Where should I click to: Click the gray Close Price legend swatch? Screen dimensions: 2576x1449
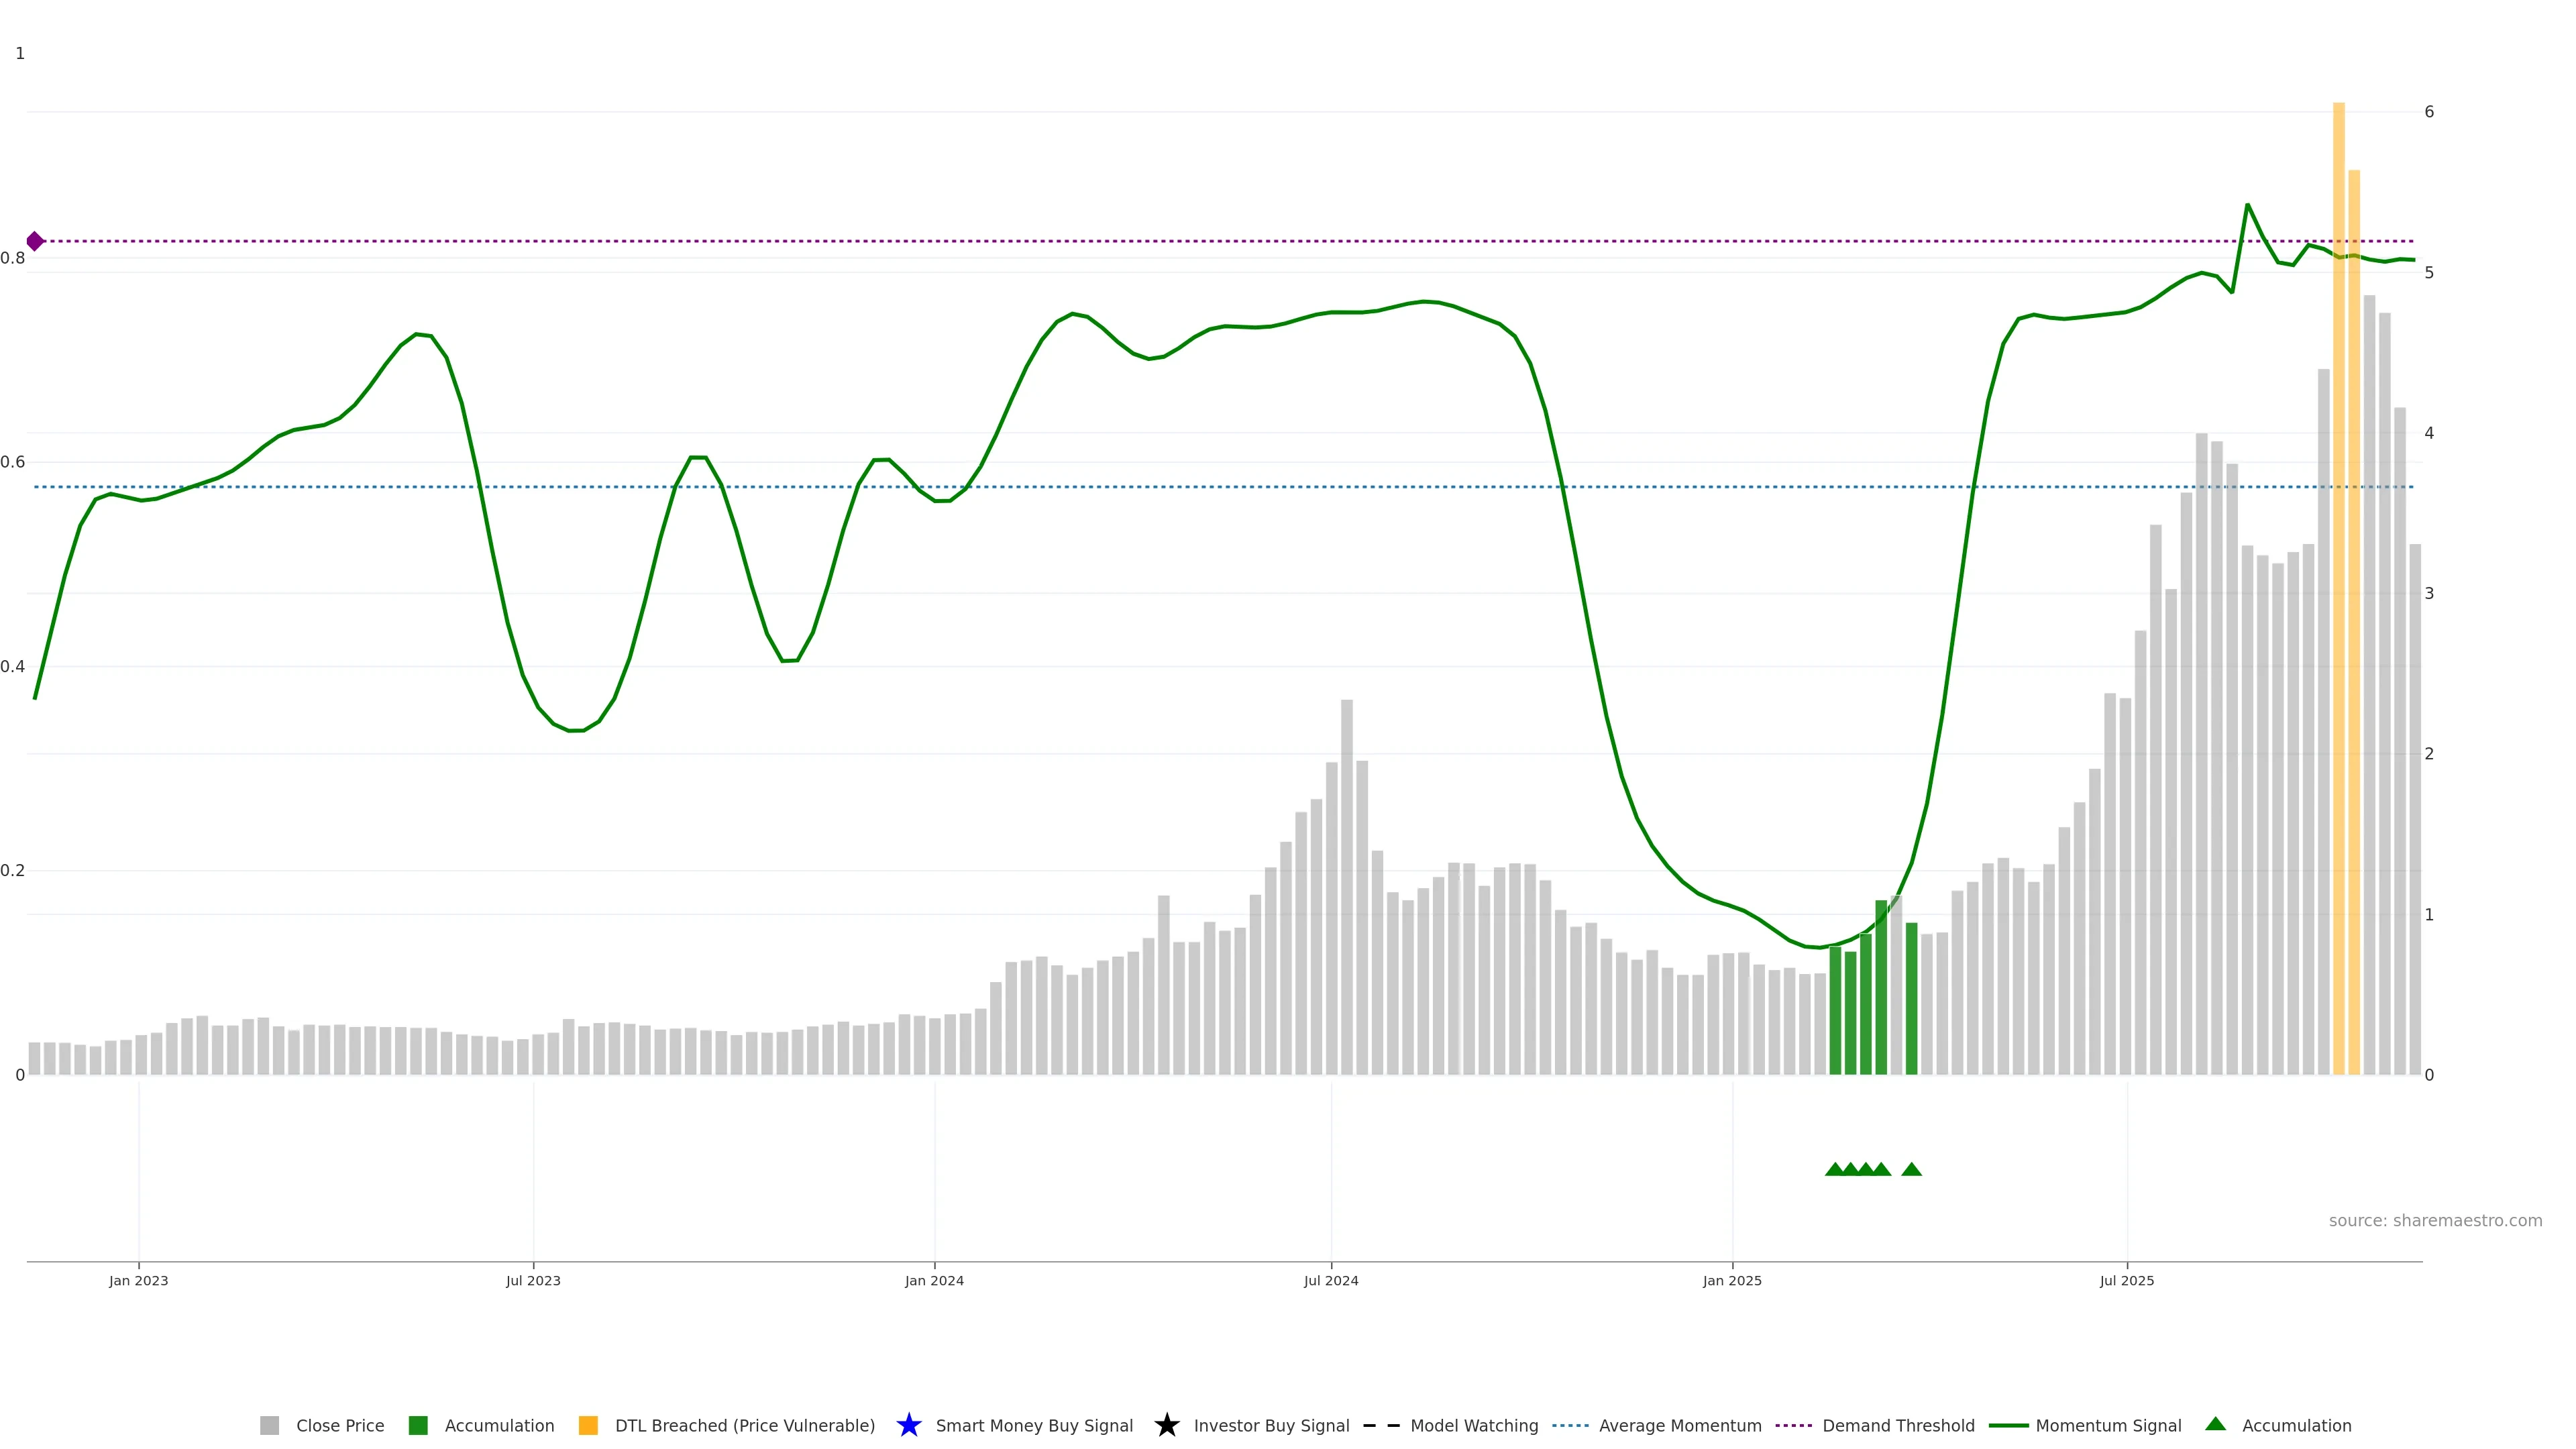(269, 1425)
